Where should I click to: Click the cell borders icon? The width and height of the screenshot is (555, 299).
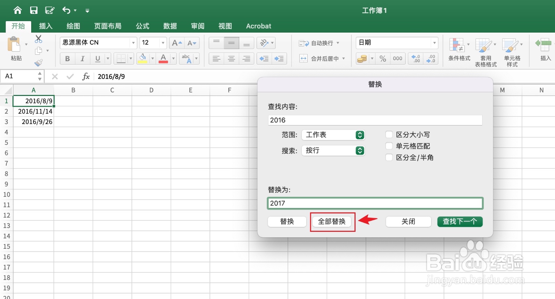(x=121, y=59)
